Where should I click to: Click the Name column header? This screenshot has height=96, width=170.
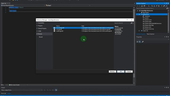pos(58,26)
